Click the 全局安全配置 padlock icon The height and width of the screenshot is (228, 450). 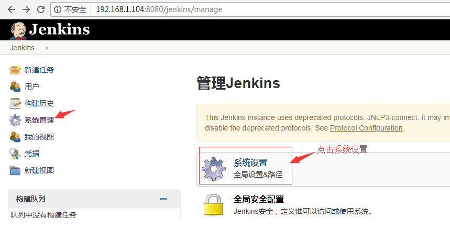coord(214,205)
